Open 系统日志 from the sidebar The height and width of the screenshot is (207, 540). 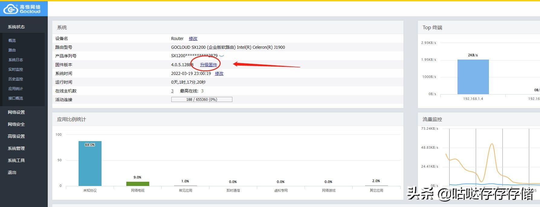pyautogui.click(x=16, y=60)
